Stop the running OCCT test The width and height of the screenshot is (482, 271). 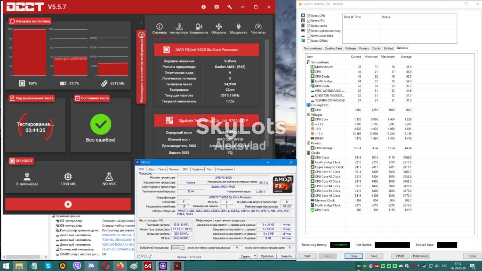point(68,204)
